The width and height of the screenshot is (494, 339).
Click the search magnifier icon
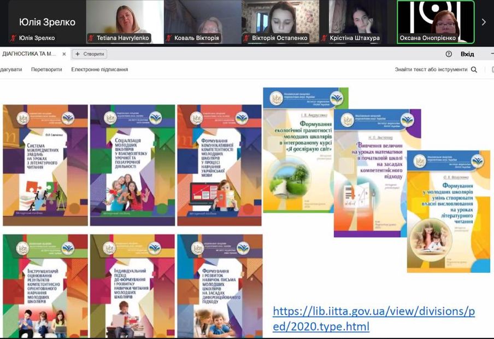click(x=474, y=69)
